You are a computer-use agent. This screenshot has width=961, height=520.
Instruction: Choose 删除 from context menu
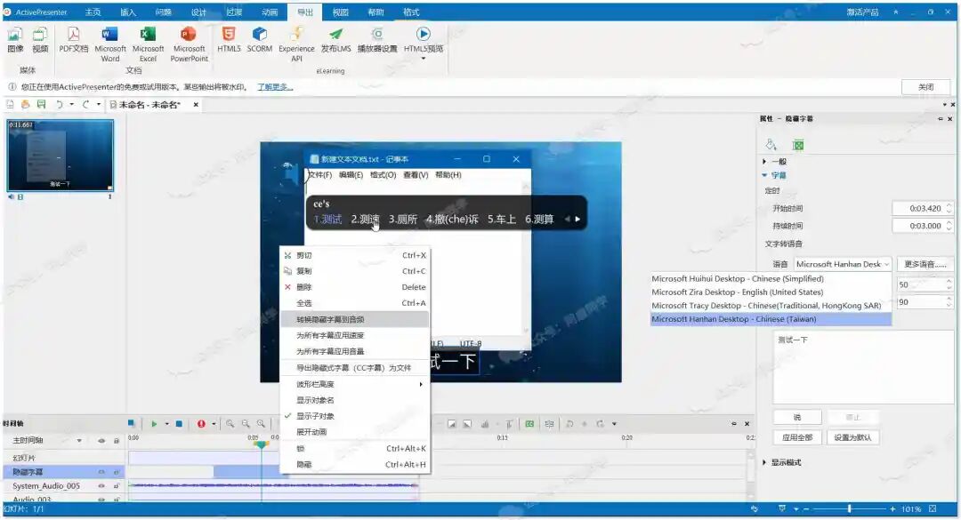click(355, 287)
